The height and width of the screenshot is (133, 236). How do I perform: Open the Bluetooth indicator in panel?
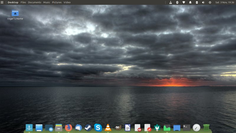[177, 2]
